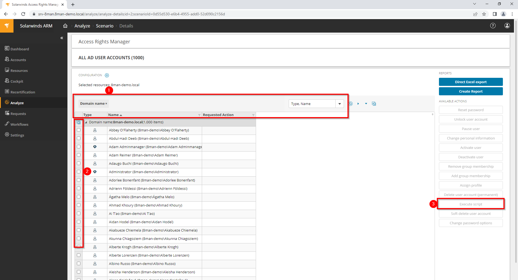Open Workflows from the sidebar

click(x=19, y=124)
